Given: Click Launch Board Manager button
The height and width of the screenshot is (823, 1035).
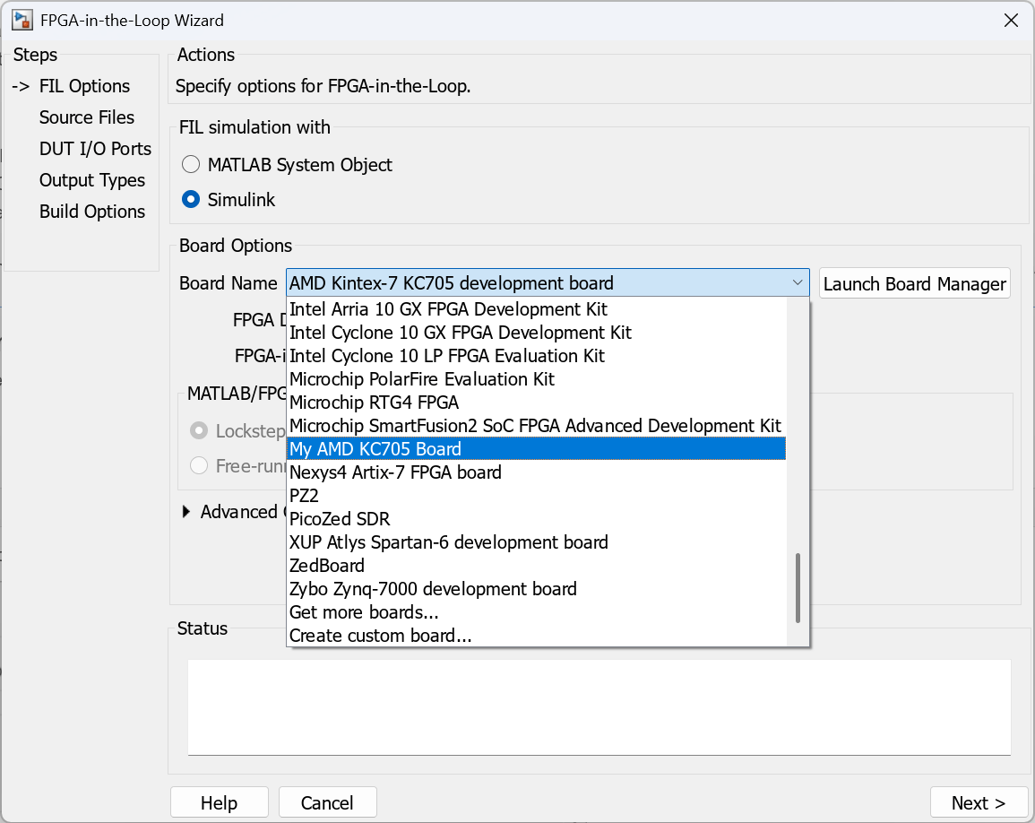Looking at the screenshot, I should click(914, 284).
